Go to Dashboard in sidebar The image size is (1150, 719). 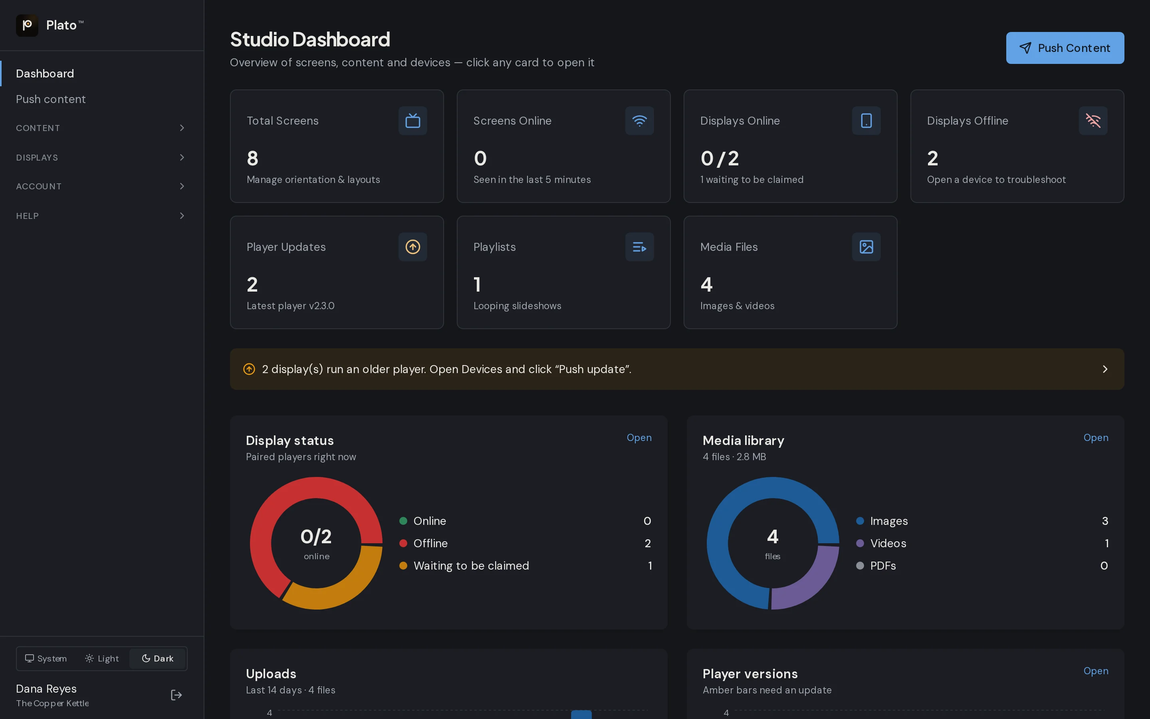click(x=102, y=74)
